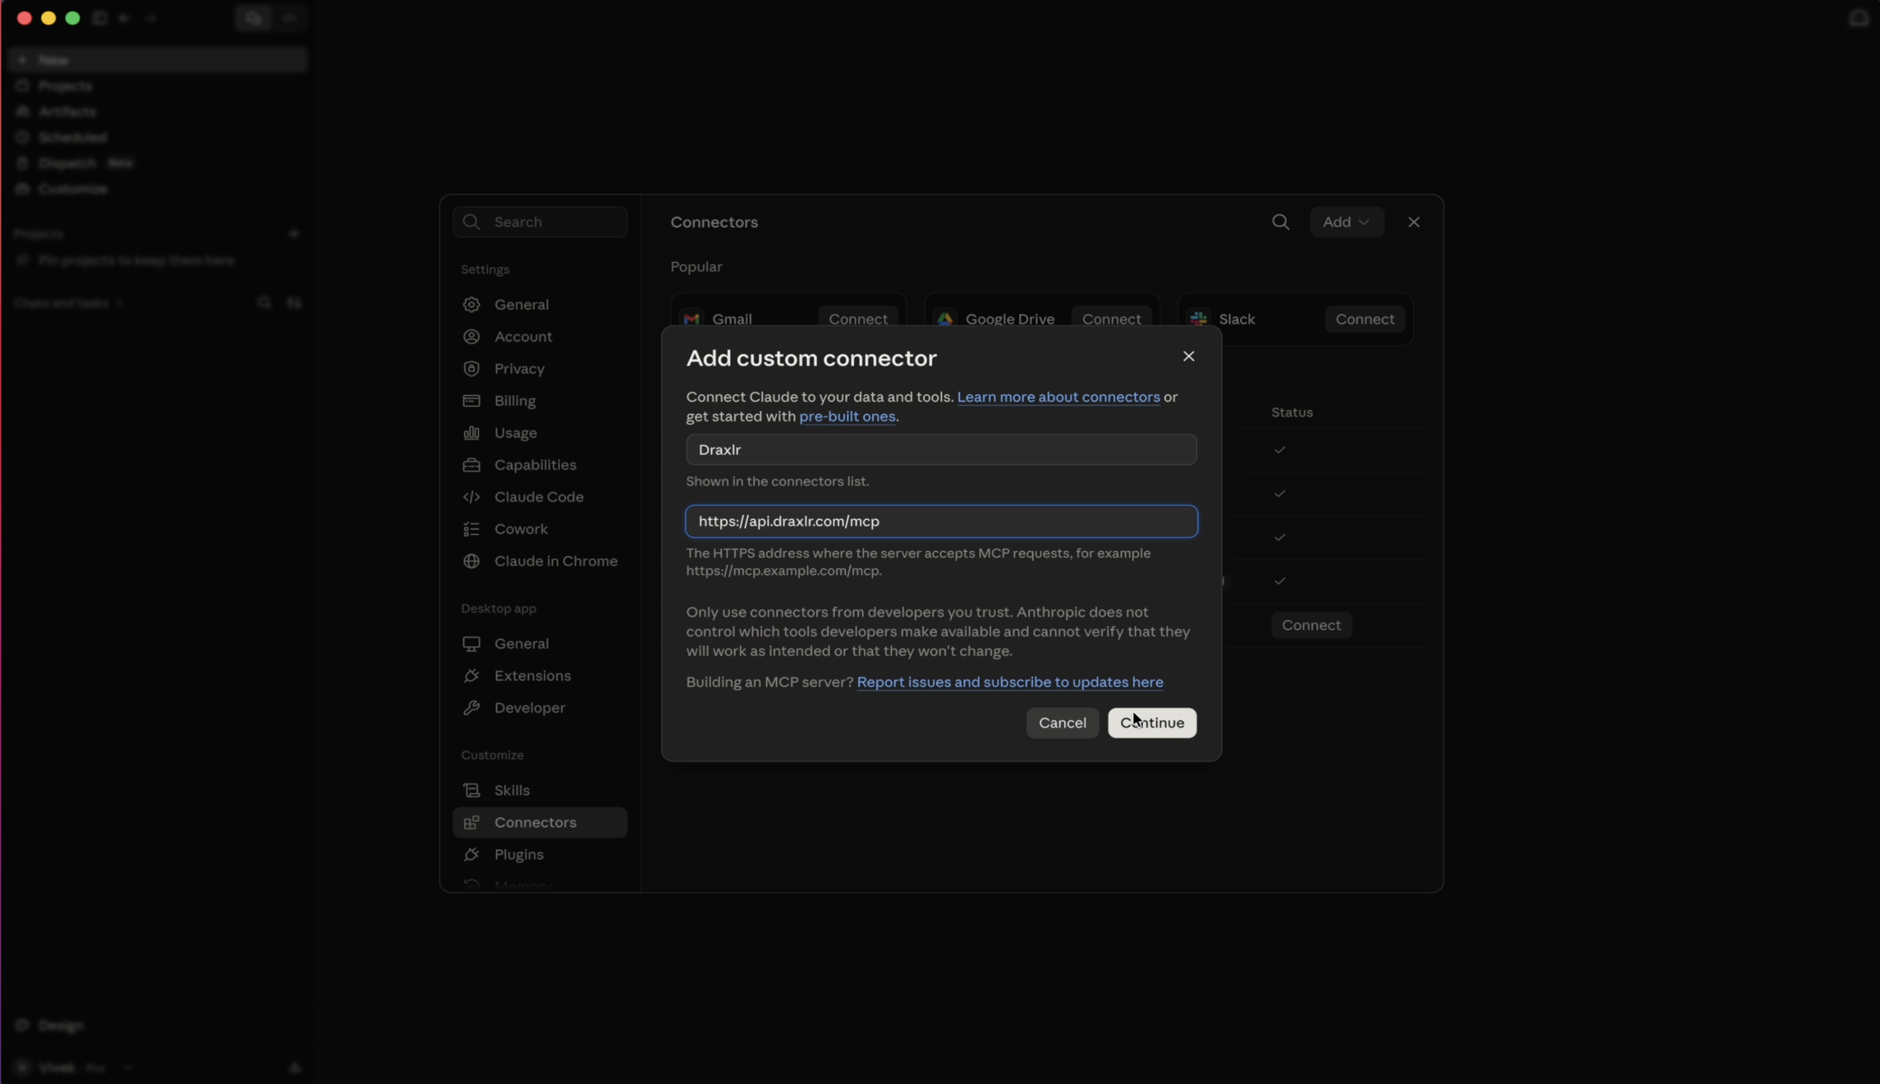Click the search icon beside Chats and tasks

[264, 302]
